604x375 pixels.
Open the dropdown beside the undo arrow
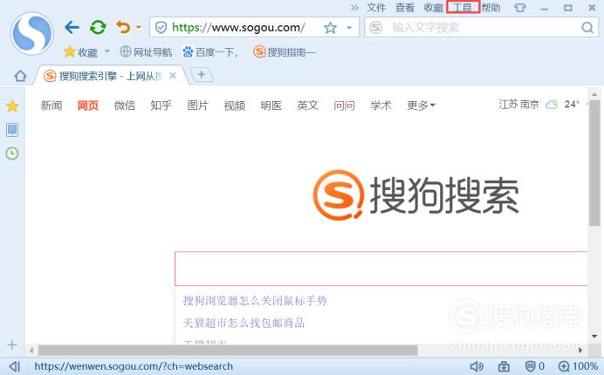pyautogui.click(x=138, y=27)
